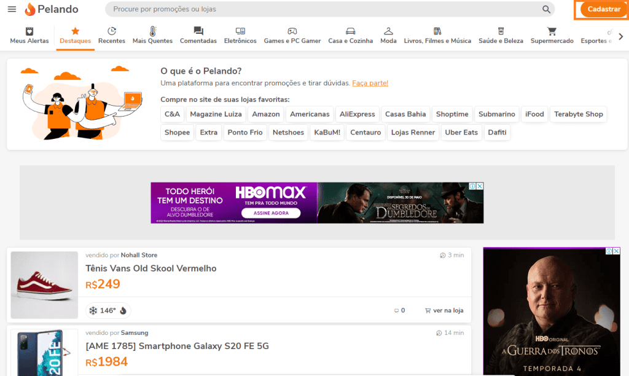
Task: Open AdChoices info on sidebar ad
Action: click(x=609, y=251)
